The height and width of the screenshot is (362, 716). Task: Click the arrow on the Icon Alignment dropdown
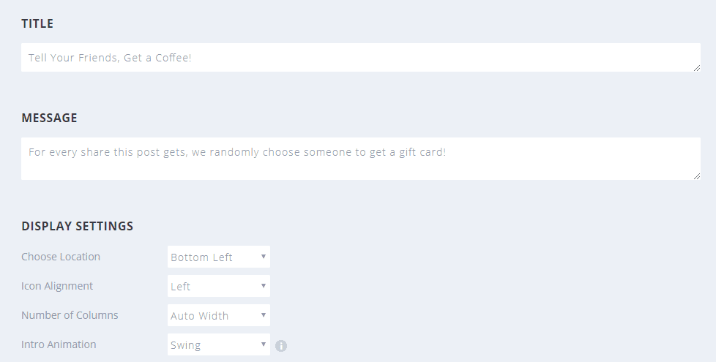pyautogui.click(x=264, y=286)
